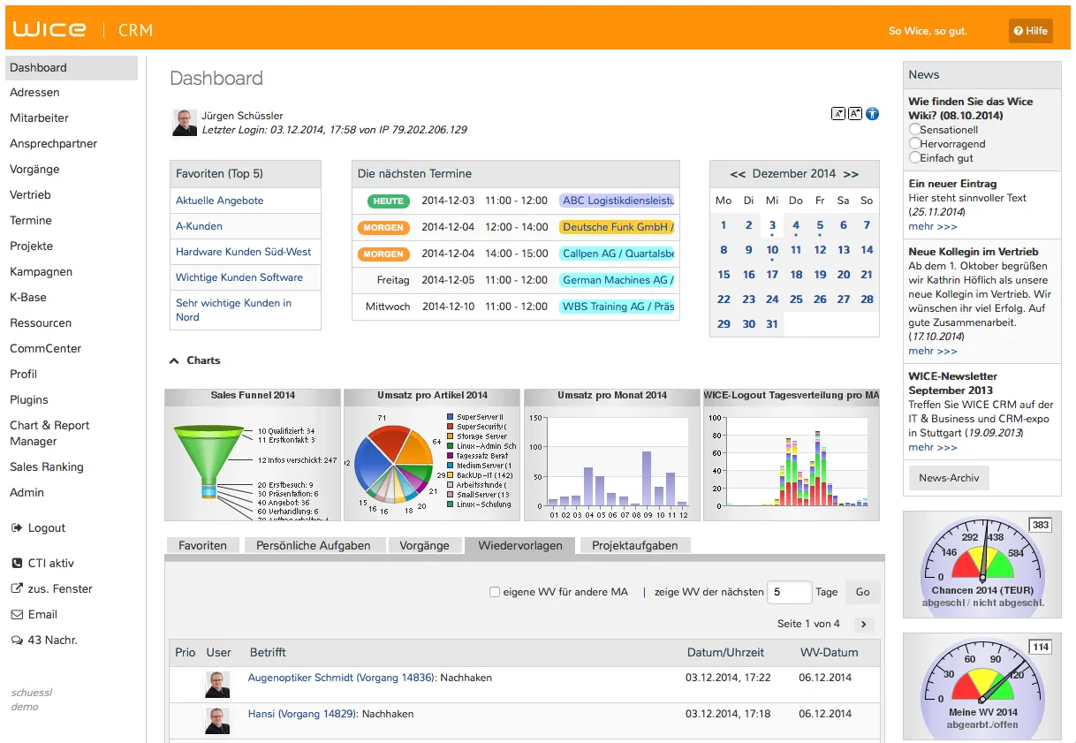Click the user avatar in the Augenoptiker Schmidt row
This screenshot has width=1076, height=743.
tap(217, 685)
